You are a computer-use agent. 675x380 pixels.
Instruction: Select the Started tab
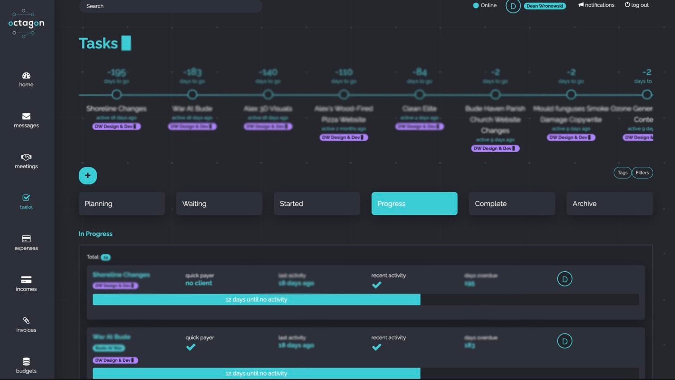[317, 204]
